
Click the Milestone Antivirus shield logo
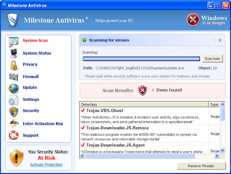click(13, 20)
